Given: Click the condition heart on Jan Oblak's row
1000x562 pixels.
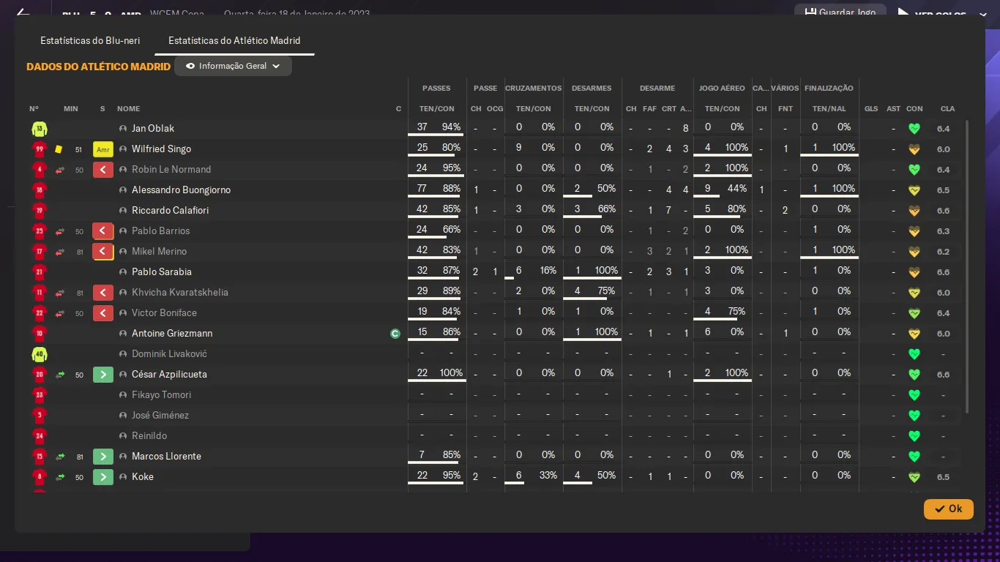Looking at the screenshot, I should tap(914, 129).
